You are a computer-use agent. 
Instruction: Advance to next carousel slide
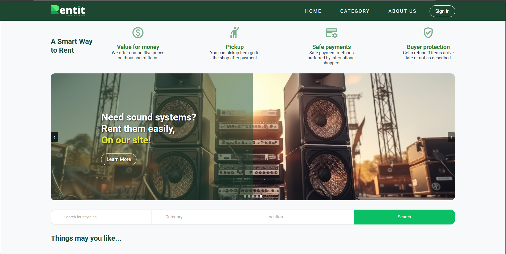click(451, 137)
